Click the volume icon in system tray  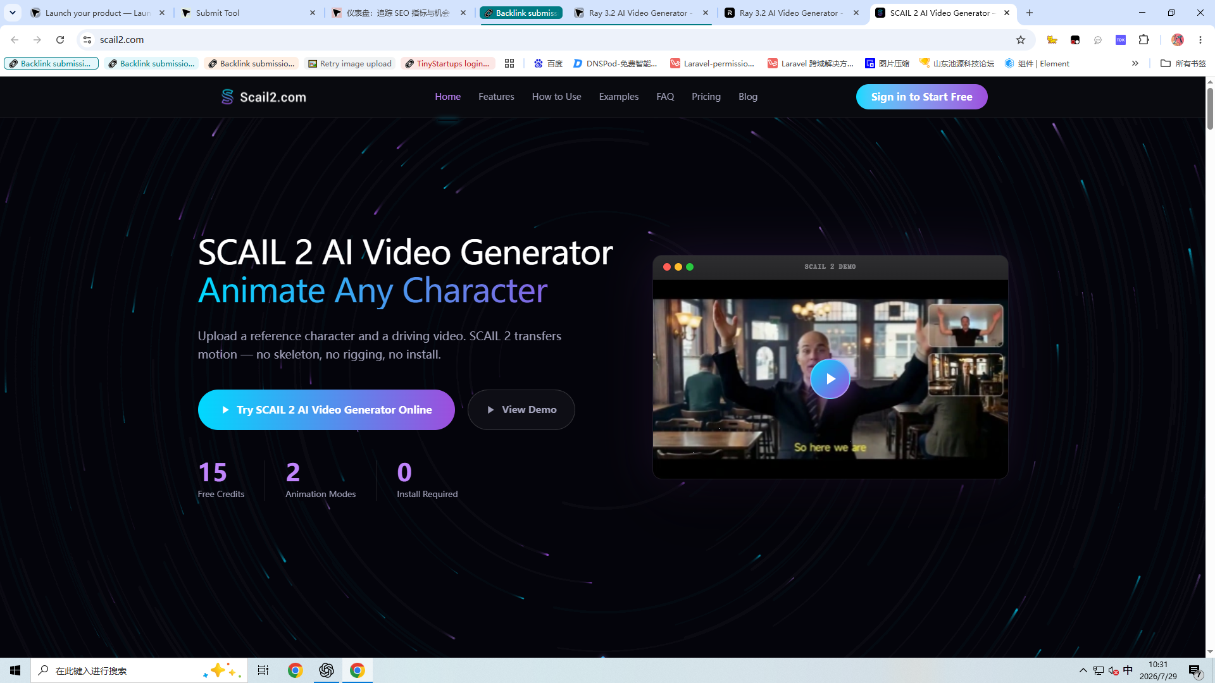pos(1113,670)
